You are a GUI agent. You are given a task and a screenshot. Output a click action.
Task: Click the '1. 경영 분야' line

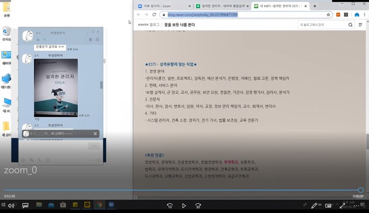[155, 71]
